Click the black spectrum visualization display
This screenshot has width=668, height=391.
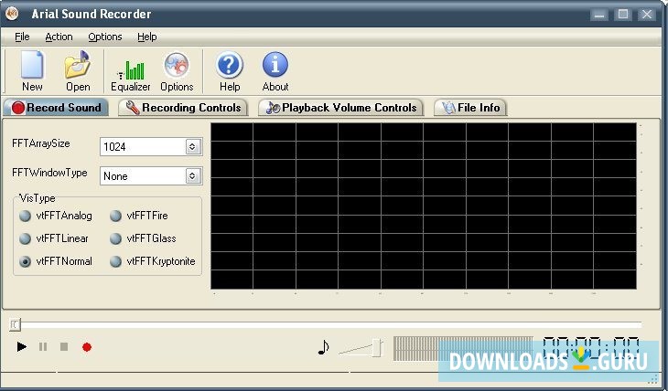pos(424,206)
